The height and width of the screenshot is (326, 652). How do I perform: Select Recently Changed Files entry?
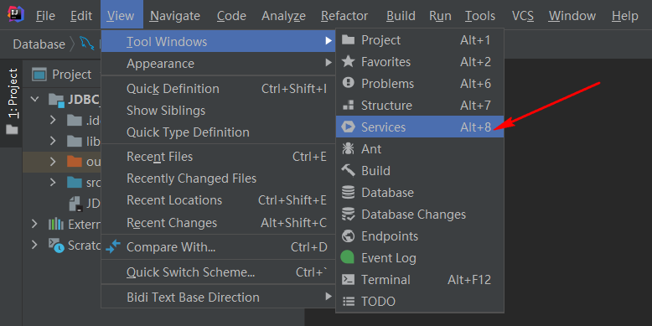click(218, 179)
